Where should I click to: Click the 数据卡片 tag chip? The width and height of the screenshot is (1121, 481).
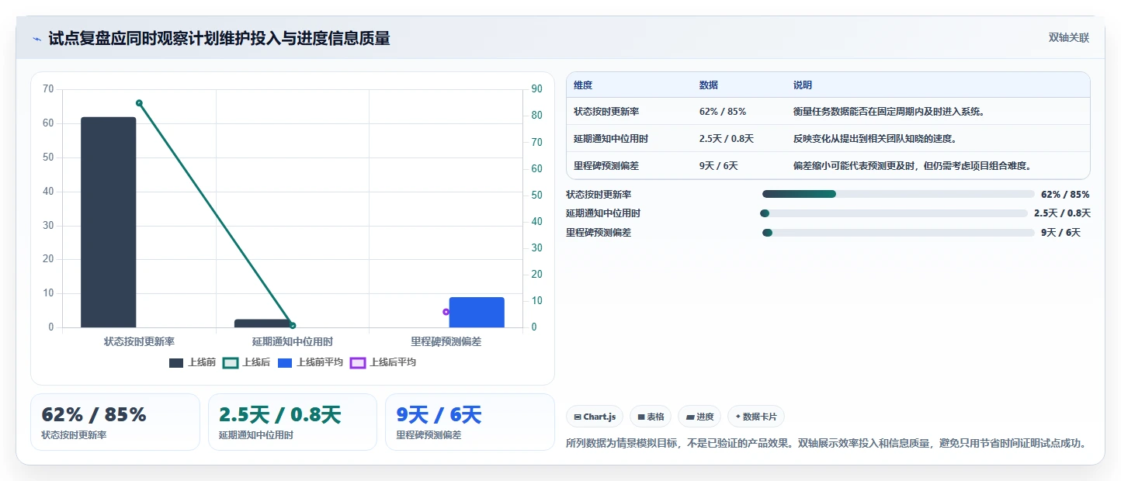tap(756, 417)
